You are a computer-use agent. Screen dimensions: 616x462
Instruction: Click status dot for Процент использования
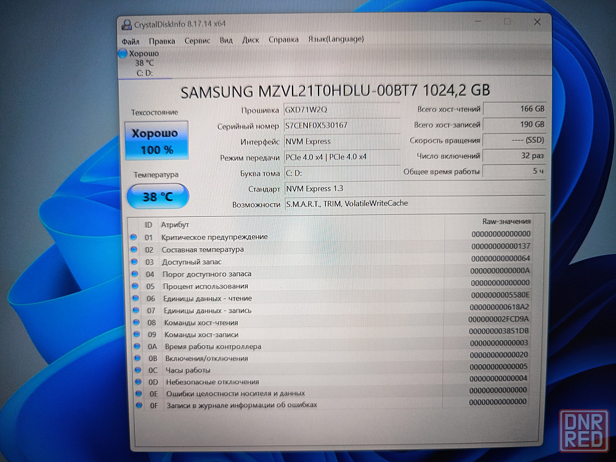tap(135, 286)
